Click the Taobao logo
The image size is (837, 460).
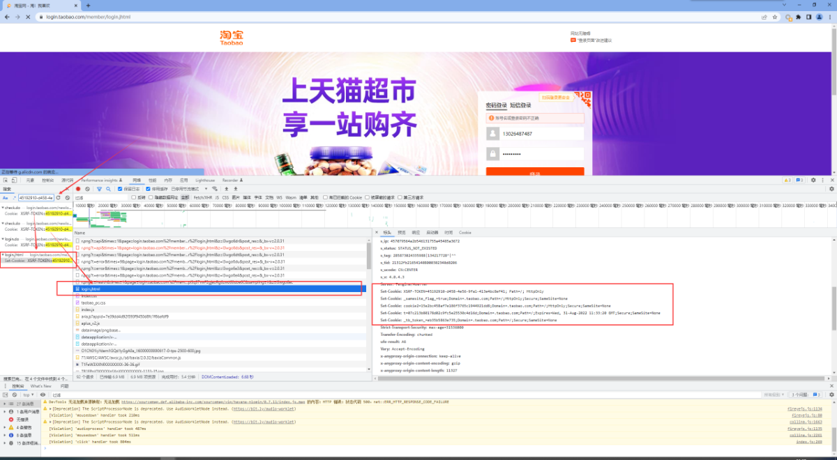(x=232, y=37)
